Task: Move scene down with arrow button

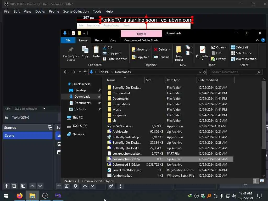Action: [x=40, y=186]
